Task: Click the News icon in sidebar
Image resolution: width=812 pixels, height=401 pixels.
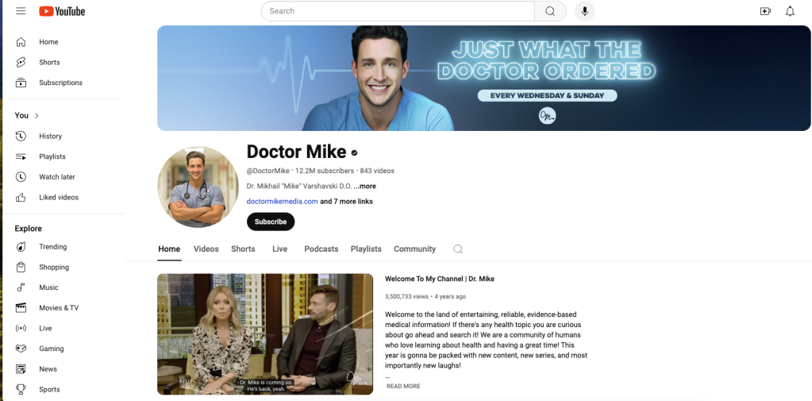Action: coord(21,369)
